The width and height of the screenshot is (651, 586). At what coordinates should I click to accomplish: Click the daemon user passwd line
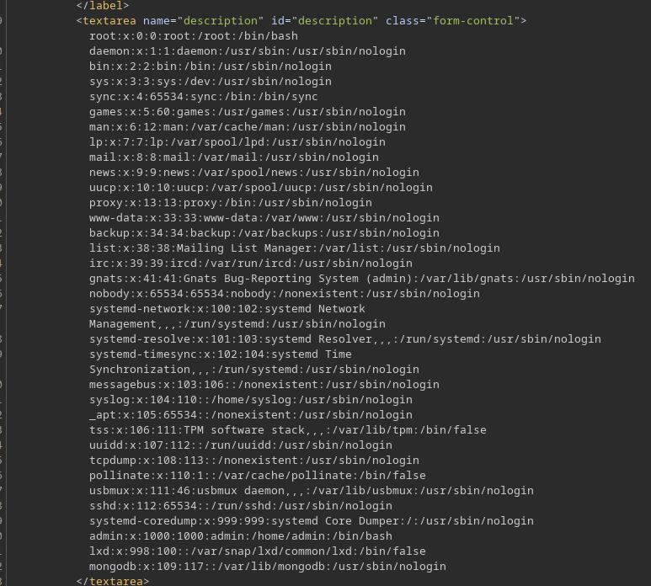(248, 51)
